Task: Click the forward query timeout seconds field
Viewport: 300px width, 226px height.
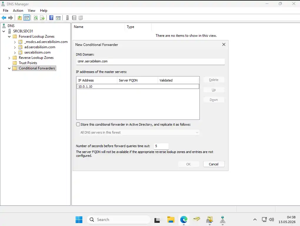Action: tap(161, 146)
